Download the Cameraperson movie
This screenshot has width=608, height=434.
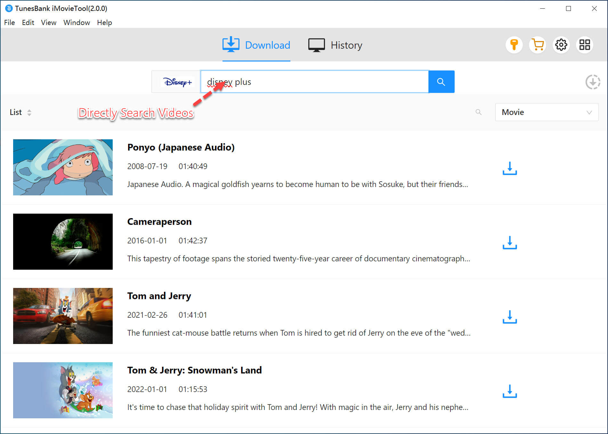coord(509,243)
